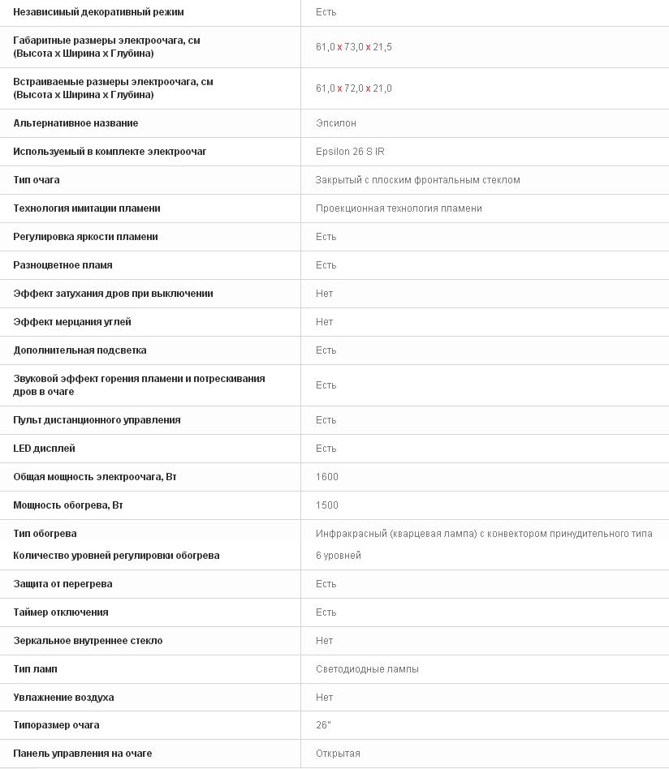The width and height of the screenshot is (669, 769).
Task: Click the 'Альтернативное название' row label
Action: coord(76,123)
